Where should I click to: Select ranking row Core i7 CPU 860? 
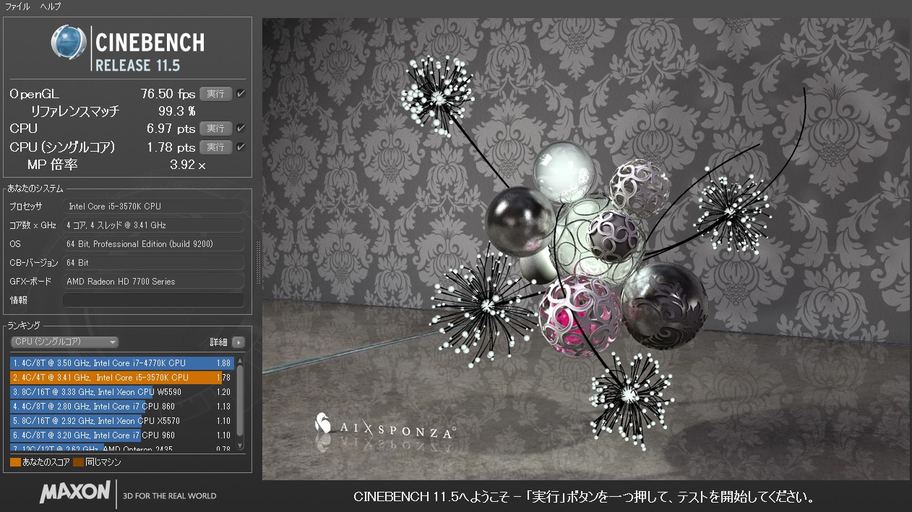click(122, 407)
